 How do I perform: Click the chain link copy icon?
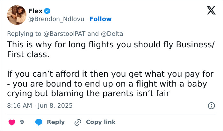coord(78,122)
